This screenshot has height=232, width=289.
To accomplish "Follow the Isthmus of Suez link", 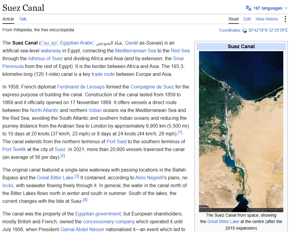I will pos(45,59).
